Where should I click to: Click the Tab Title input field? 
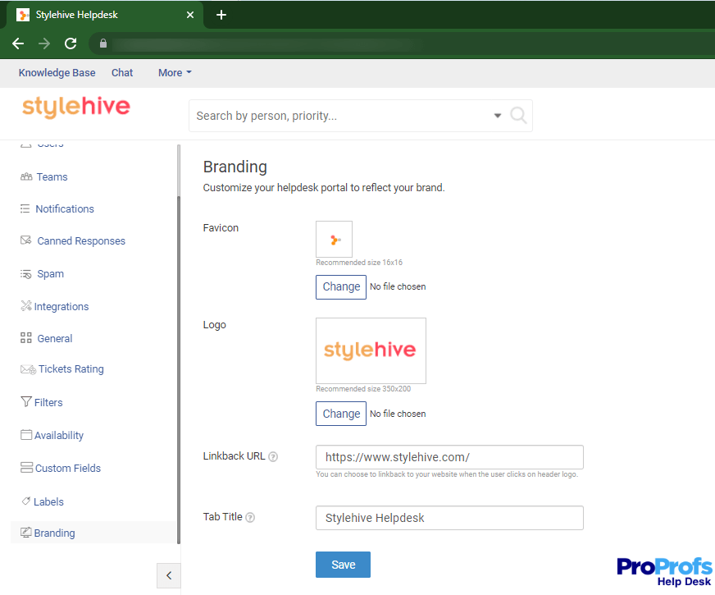point(449,518)
